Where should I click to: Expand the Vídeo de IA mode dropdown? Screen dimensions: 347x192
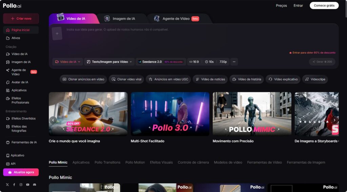68,62
